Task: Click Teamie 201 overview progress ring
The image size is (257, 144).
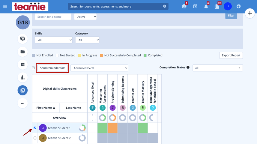Action: click(x=133, y=118)
